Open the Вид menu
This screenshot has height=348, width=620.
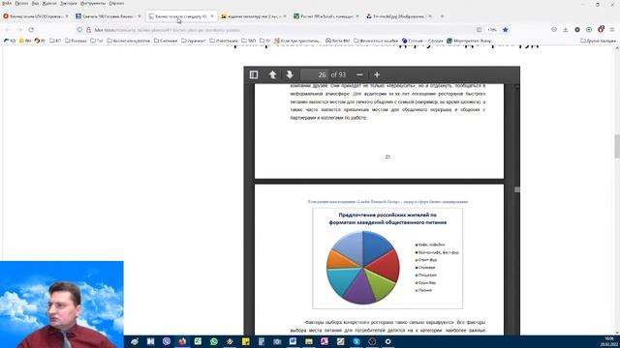click(35, 3)
